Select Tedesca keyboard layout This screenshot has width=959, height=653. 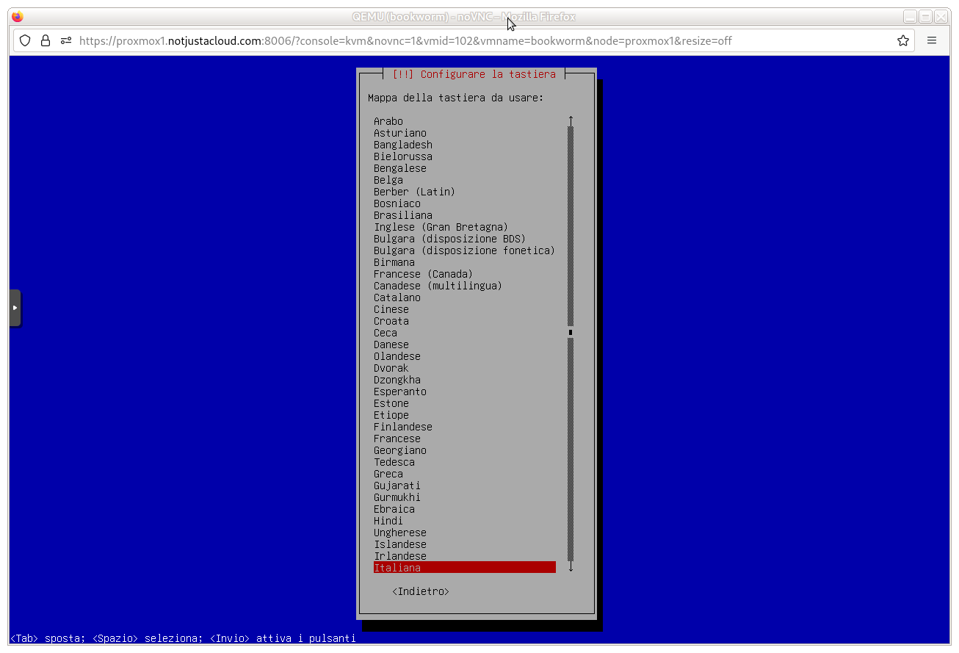pos(394,462)
